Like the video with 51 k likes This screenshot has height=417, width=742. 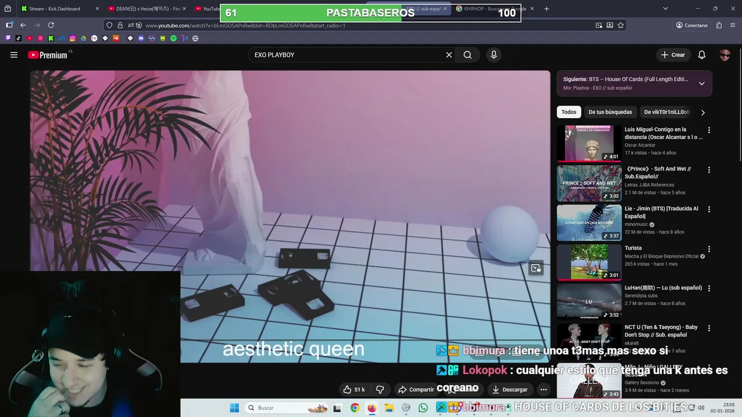(354, 390)
